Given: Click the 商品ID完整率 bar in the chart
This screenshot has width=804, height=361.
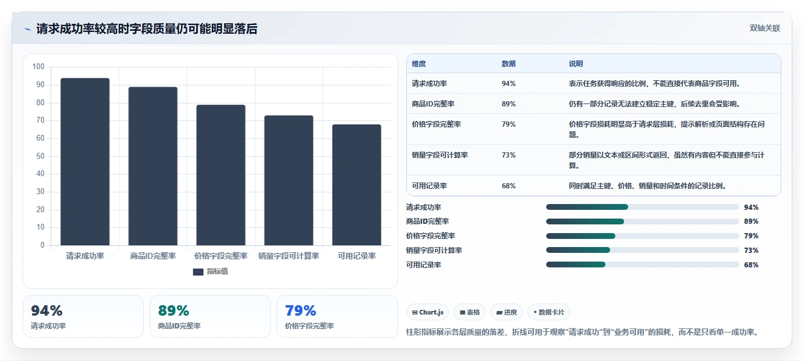Looking at the screenshot, I should pyautogui.click(x=153, y=166).
